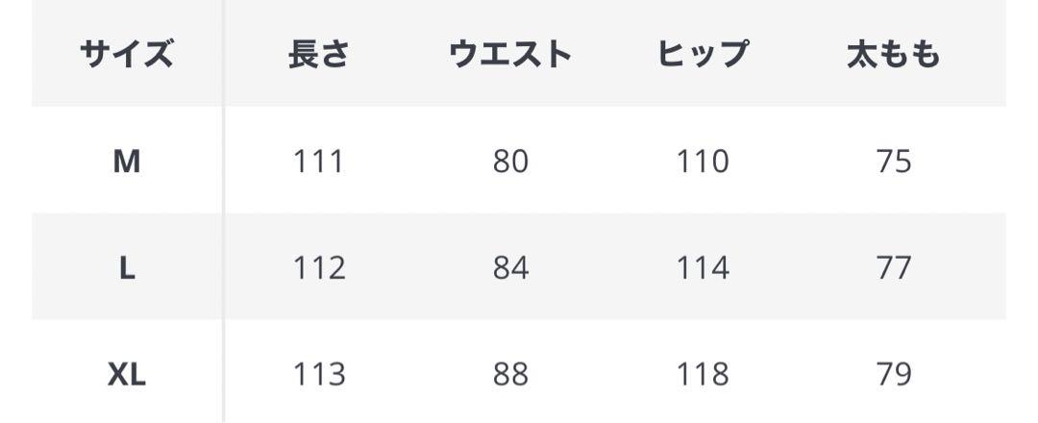Click the thigh value 77

click(x=894, y=267)
